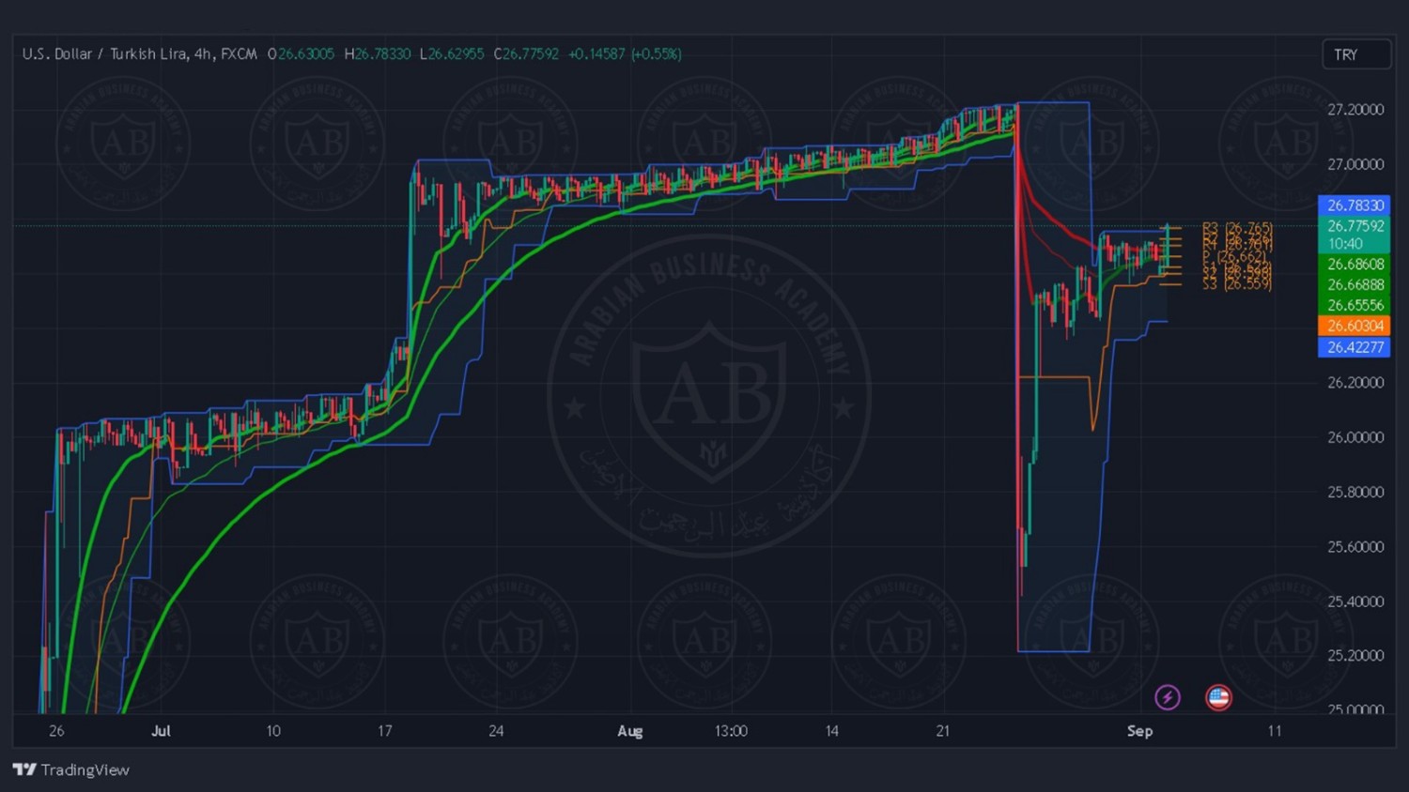Click the 14 date on time axis
Image resolution: width=1409 pixels, height=792 pixels.
click(831, 731)
